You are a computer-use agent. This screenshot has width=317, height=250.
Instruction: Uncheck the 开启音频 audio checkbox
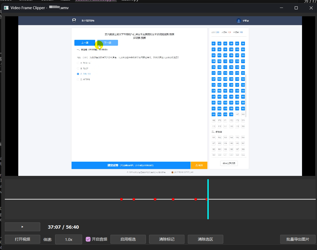click(x=88, y=239)
